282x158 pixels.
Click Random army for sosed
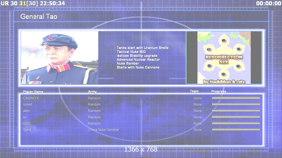94,105
